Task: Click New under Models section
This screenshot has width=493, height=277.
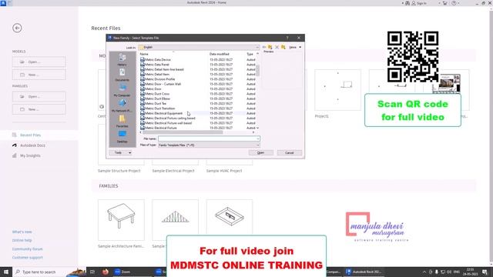Action: pos(39,75)
